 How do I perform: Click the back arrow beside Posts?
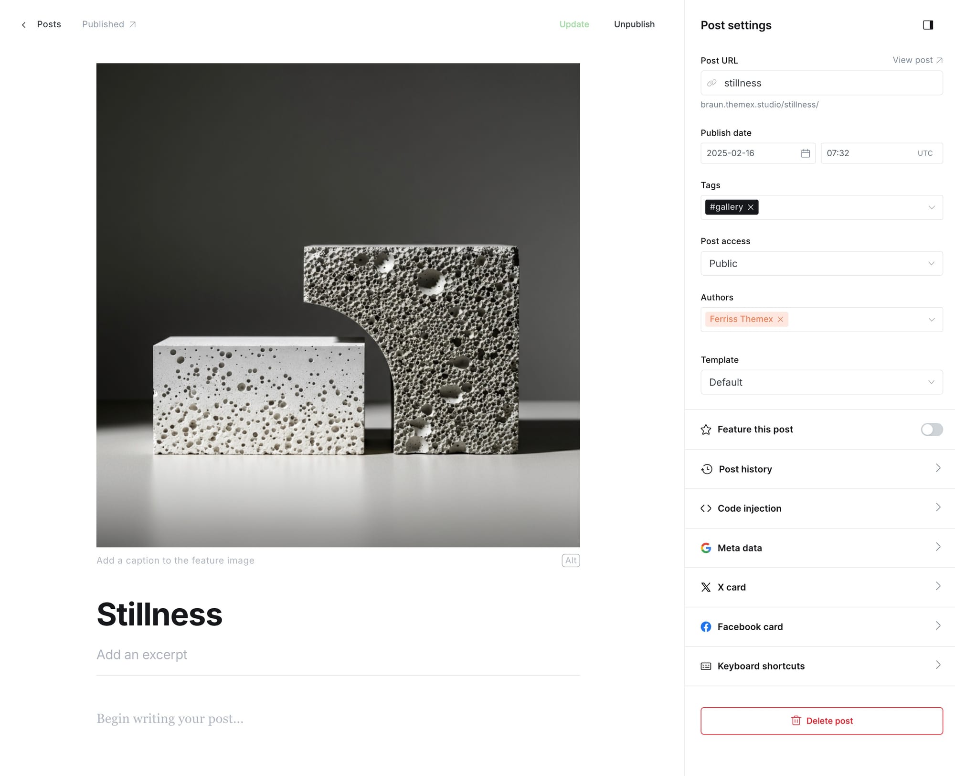click(x=24, y=24)
